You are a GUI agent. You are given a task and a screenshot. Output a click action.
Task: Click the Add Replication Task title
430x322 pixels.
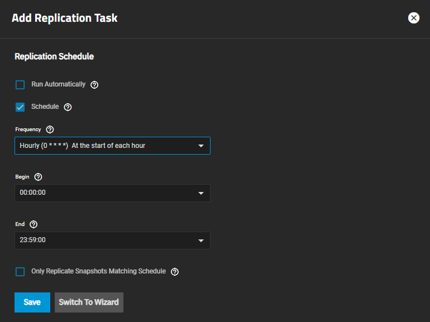65,18
